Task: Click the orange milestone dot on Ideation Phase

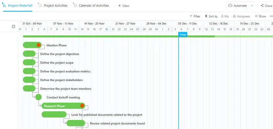Action: coord(38,45)
